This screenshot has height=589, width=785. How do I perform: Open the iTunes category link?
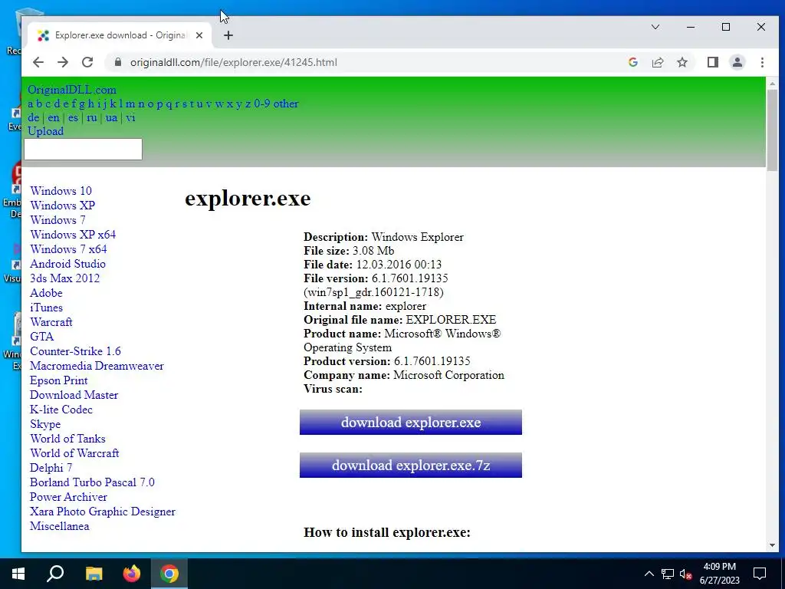click(x=46, y=307)
